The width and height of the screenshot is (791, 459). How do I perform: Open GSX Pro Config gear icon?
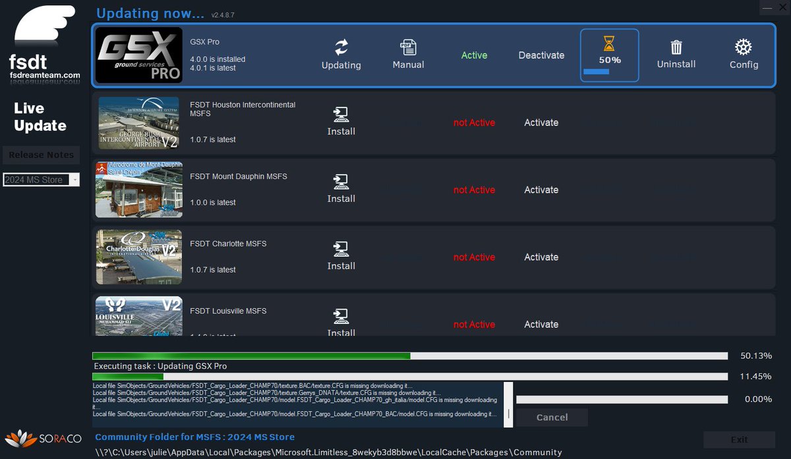[744, 47]
